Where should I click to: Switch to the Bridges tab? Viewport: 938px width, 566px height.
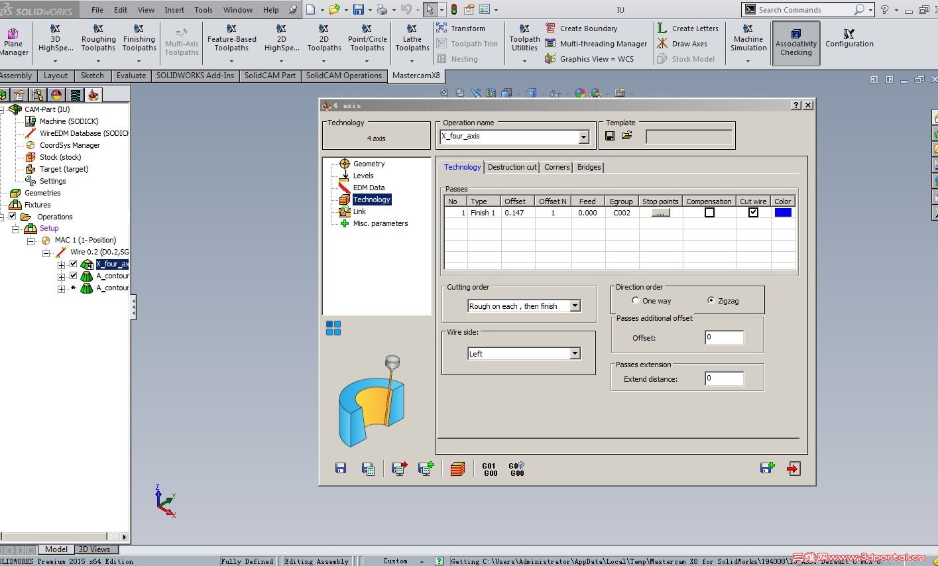[589, 167]
